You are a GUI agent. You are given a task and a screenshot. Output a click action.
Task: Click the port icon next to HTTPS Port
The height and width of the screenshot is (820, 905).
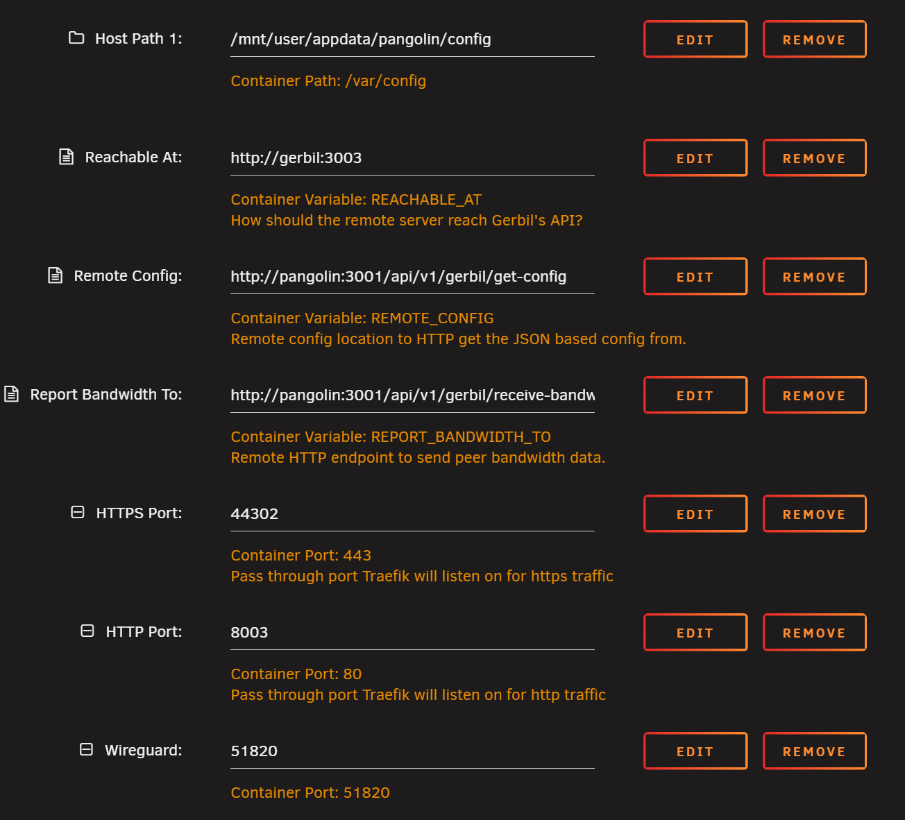pos(78,513)
